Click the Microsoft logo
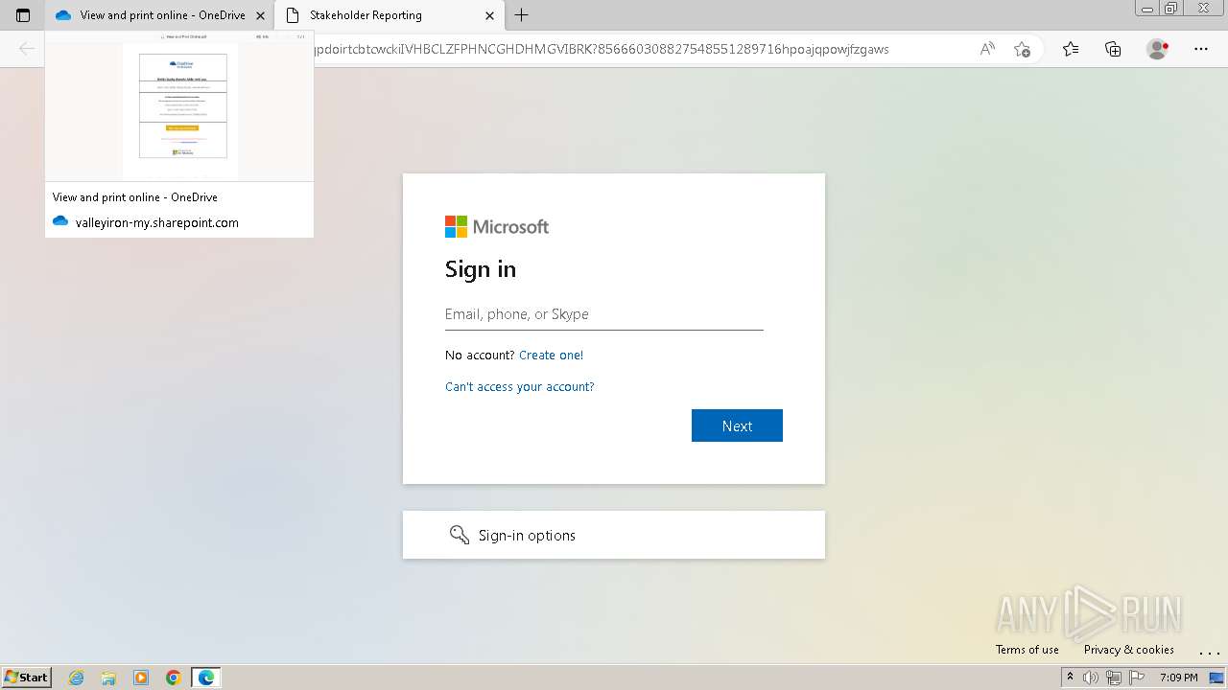 pyautogui.click(x=497, y=227)
